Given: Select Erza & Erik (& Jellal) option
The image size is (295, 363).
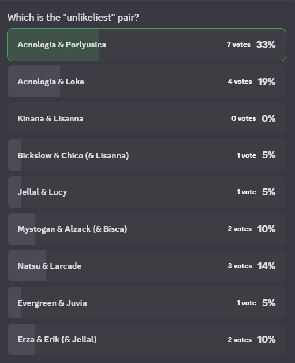Looking at the screenshot, I should [147, 340].
